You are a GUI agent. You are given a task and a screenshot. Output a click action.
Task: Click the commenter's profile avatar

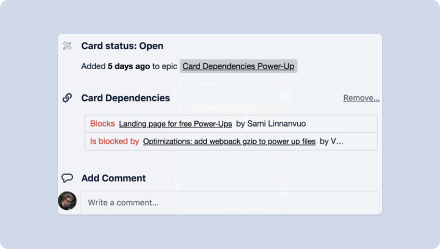coord(67,201)
